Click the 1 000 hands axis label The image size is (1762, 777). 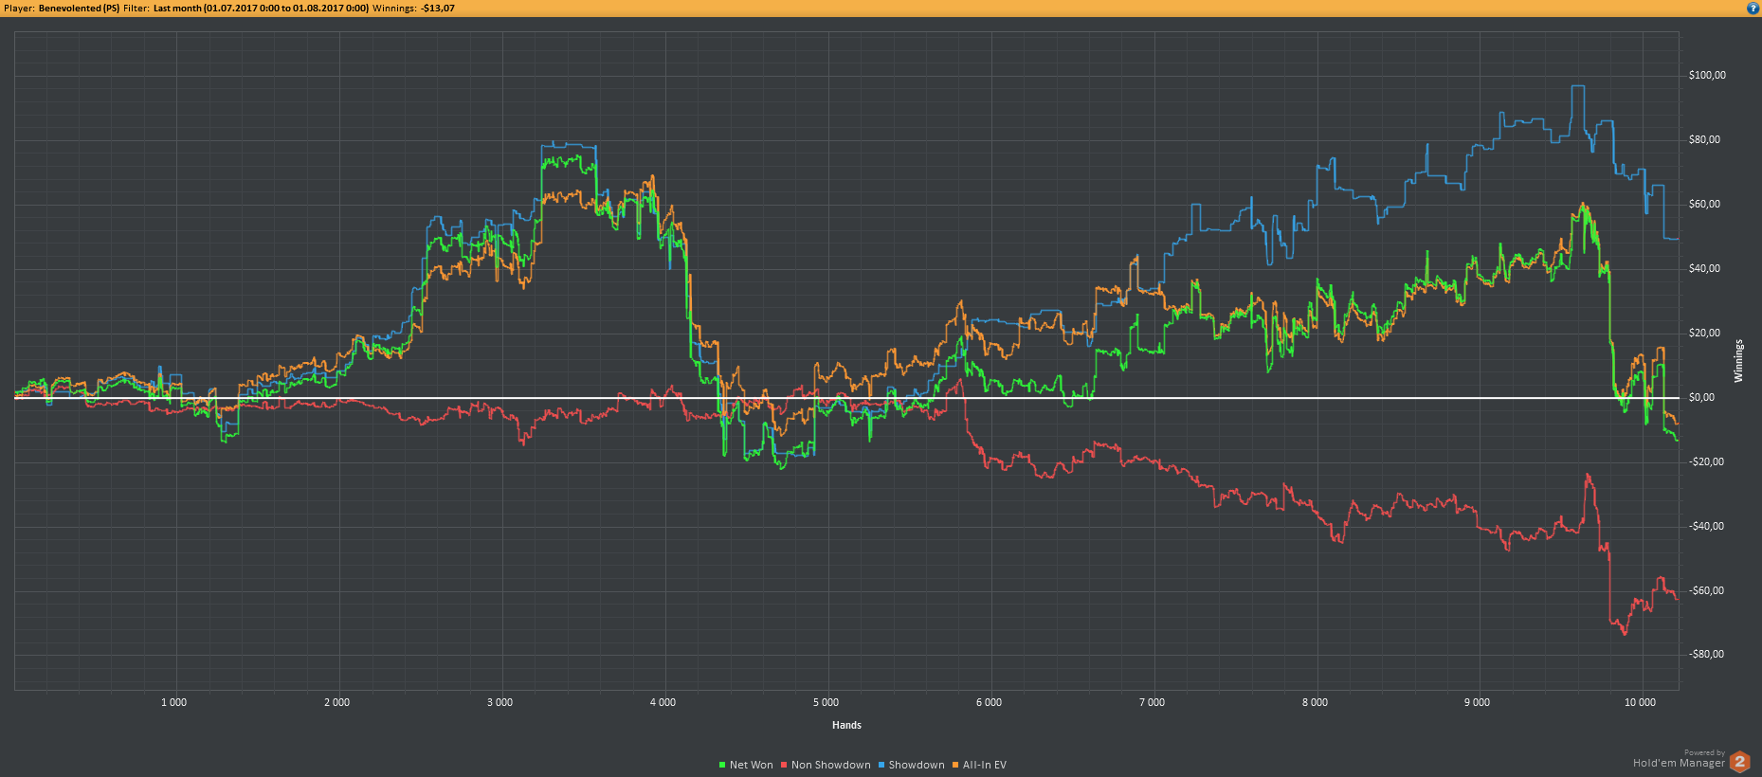(173, 702)
